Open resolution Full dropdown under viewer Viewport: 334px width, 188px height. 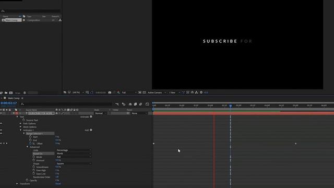pos(129,92)
